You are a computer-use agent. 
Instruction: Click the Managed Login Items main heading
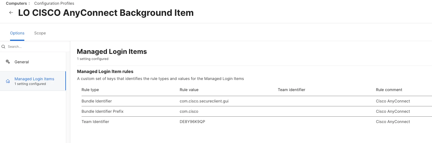pyautogui.click(x=112, y=51)
